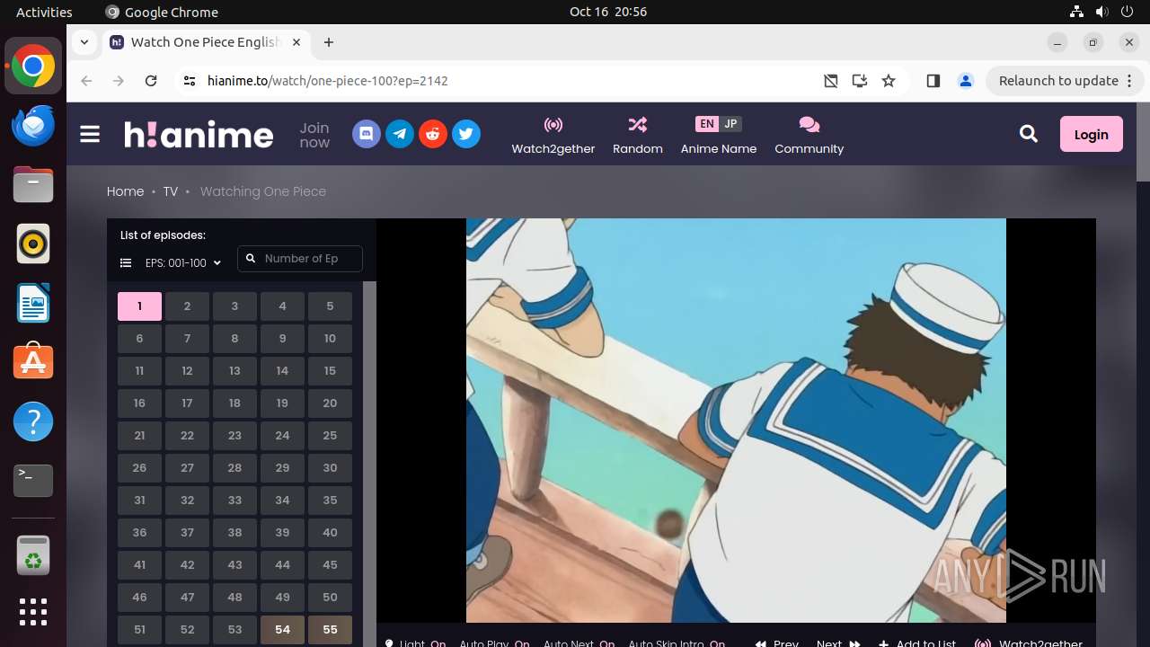Open the Activities overview

click(x=44, y=12)
